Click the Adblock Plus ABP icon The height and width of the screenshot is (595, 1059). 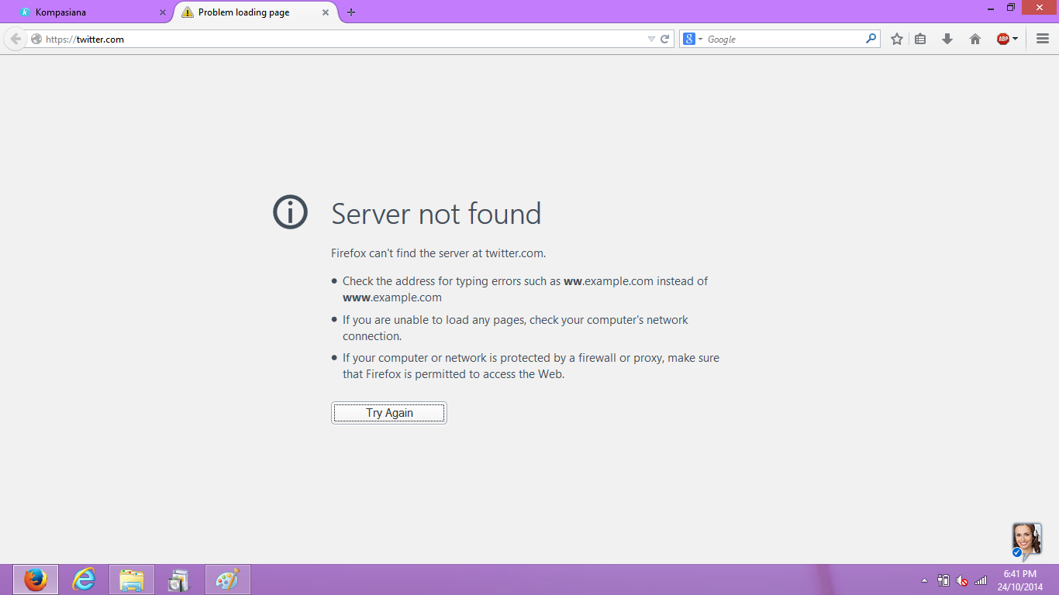tap(1003, 39)
